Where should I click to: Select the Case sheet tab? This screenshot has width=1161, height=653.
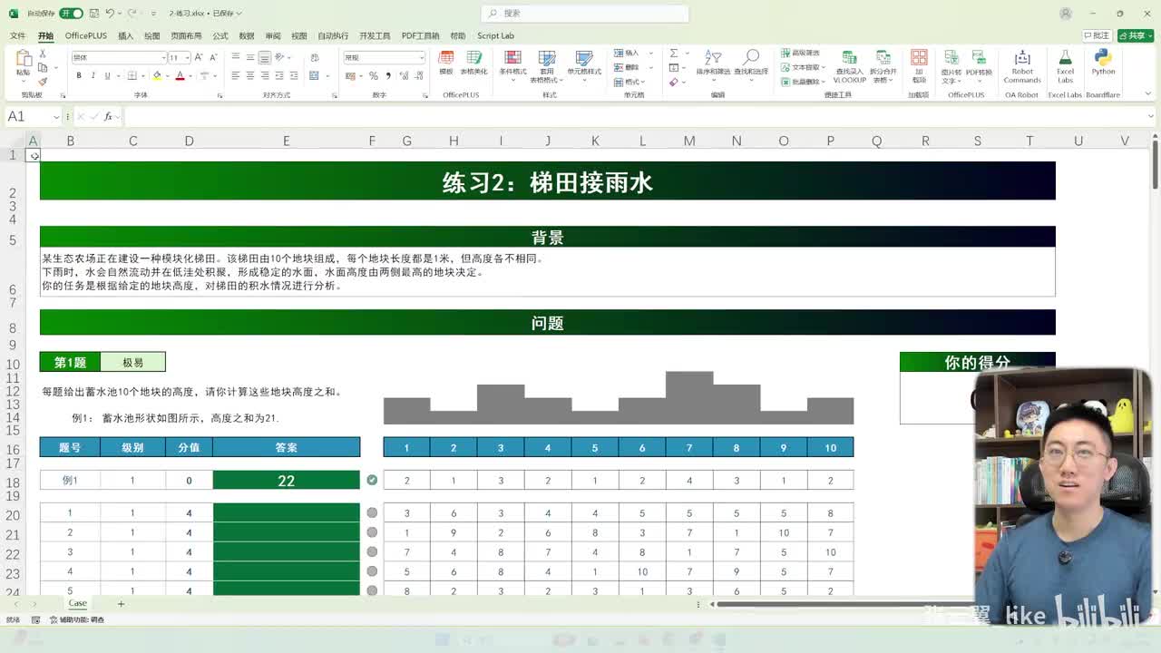pos(77,603)
